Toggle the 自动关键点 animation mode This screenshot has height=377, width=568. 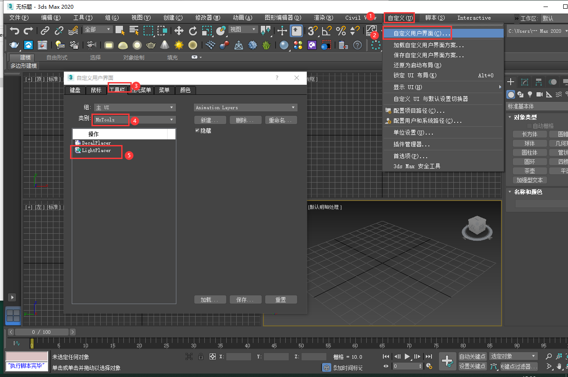click(x=472, y=356)
